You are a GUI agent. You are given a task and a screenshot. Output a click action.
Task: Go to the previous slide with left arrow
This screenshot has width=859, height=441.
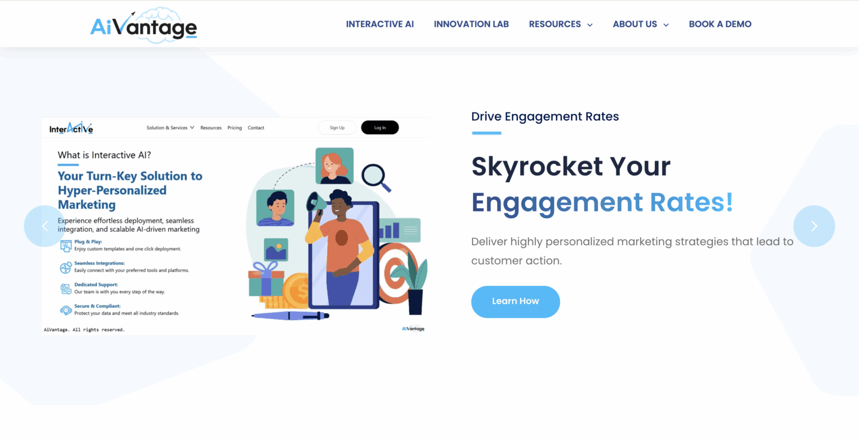[x=45, y=226]
